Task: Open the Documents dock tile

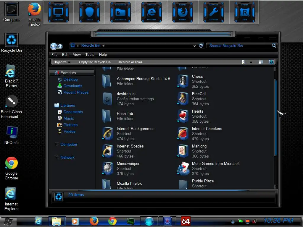Action: coord(120,12)
